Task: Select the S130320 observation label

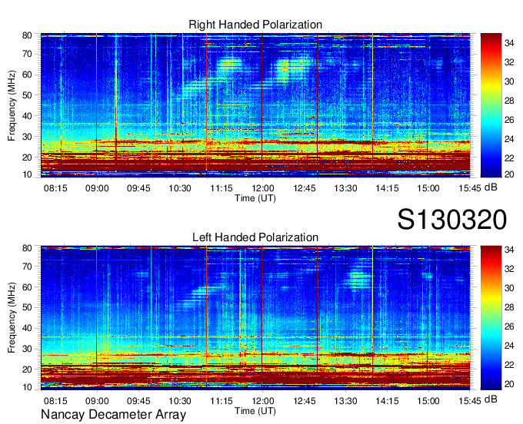Action: pyautogui.click(x=452, y=220)
